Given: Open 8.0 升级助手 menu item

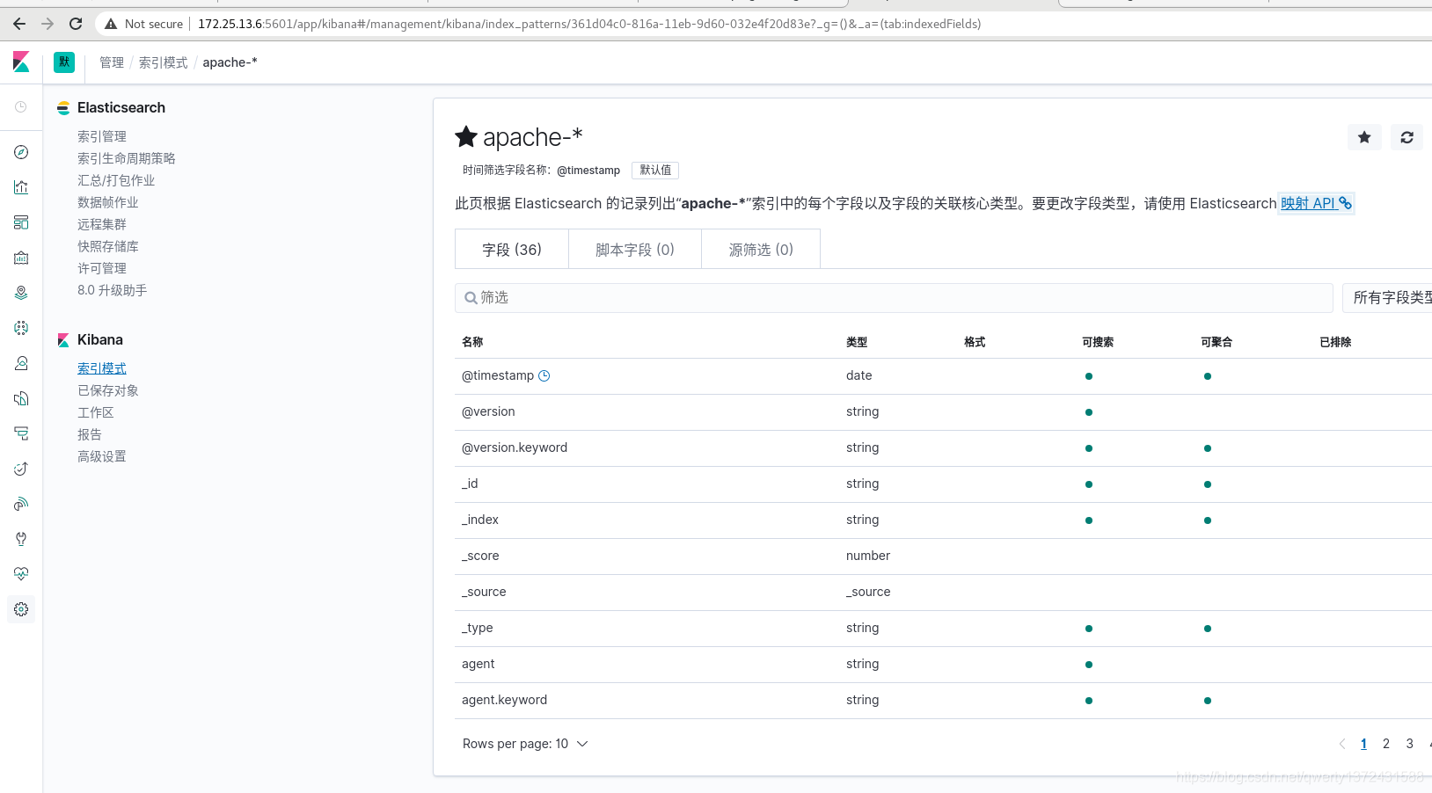Looking at the screenshot, I should [x=113, y=290].
